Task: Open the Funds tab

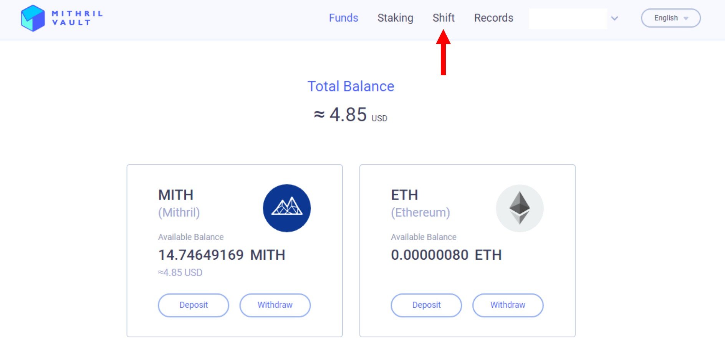Action: click(x=343, y=18)
